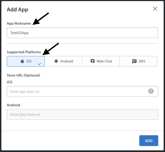
Task: Click the Web Chat bubble icon
Action: (x=93, y=61)
